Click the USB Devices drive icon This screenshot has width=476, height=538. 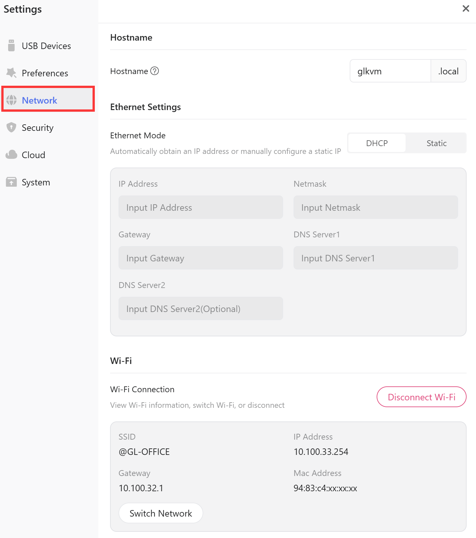(11, 46)
